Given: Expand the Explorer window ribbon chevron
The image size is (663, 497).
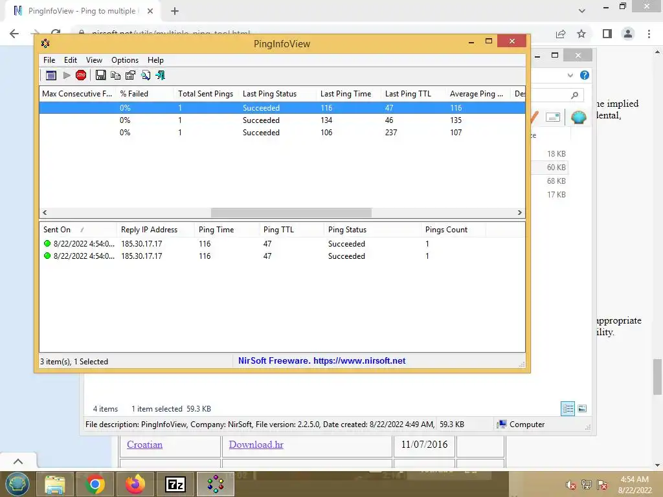Looking at the screenshot, I should [570, 75].
